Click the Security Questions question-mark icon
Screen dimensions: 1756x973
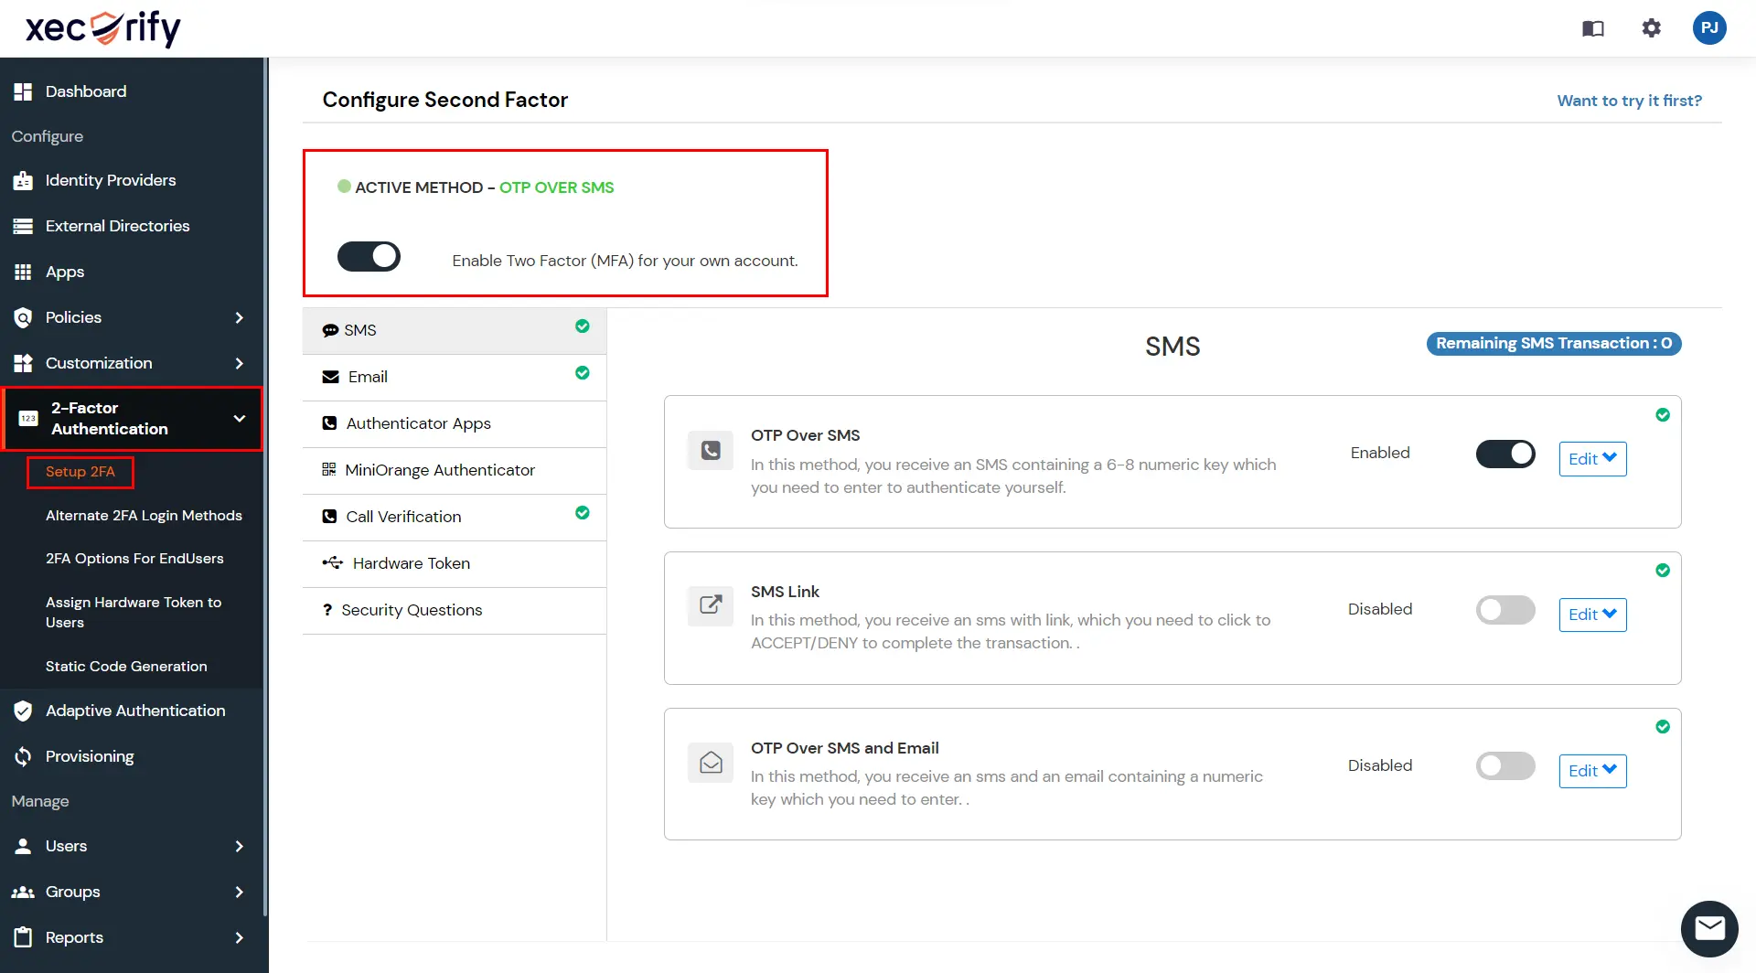point(327,610)
